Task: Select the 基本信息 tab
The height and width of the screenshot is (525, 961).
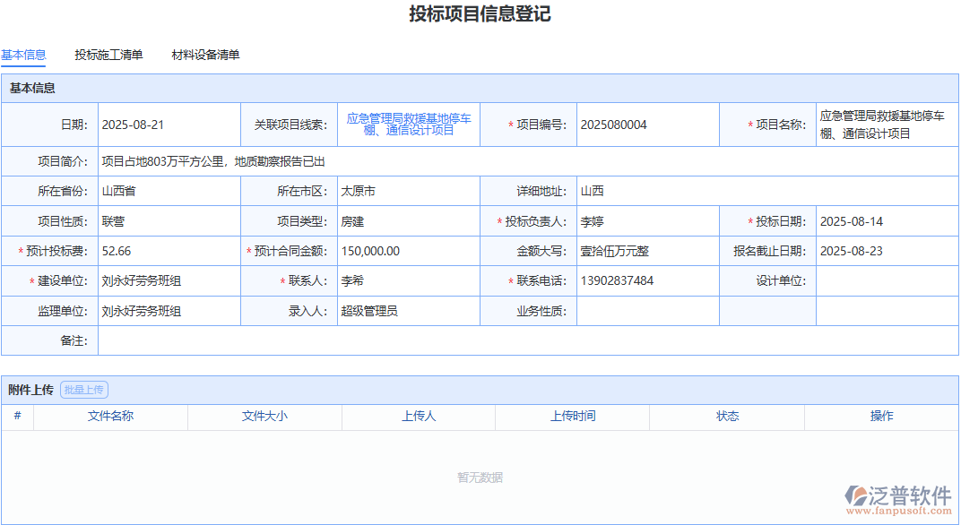Action: coord(24,55)
